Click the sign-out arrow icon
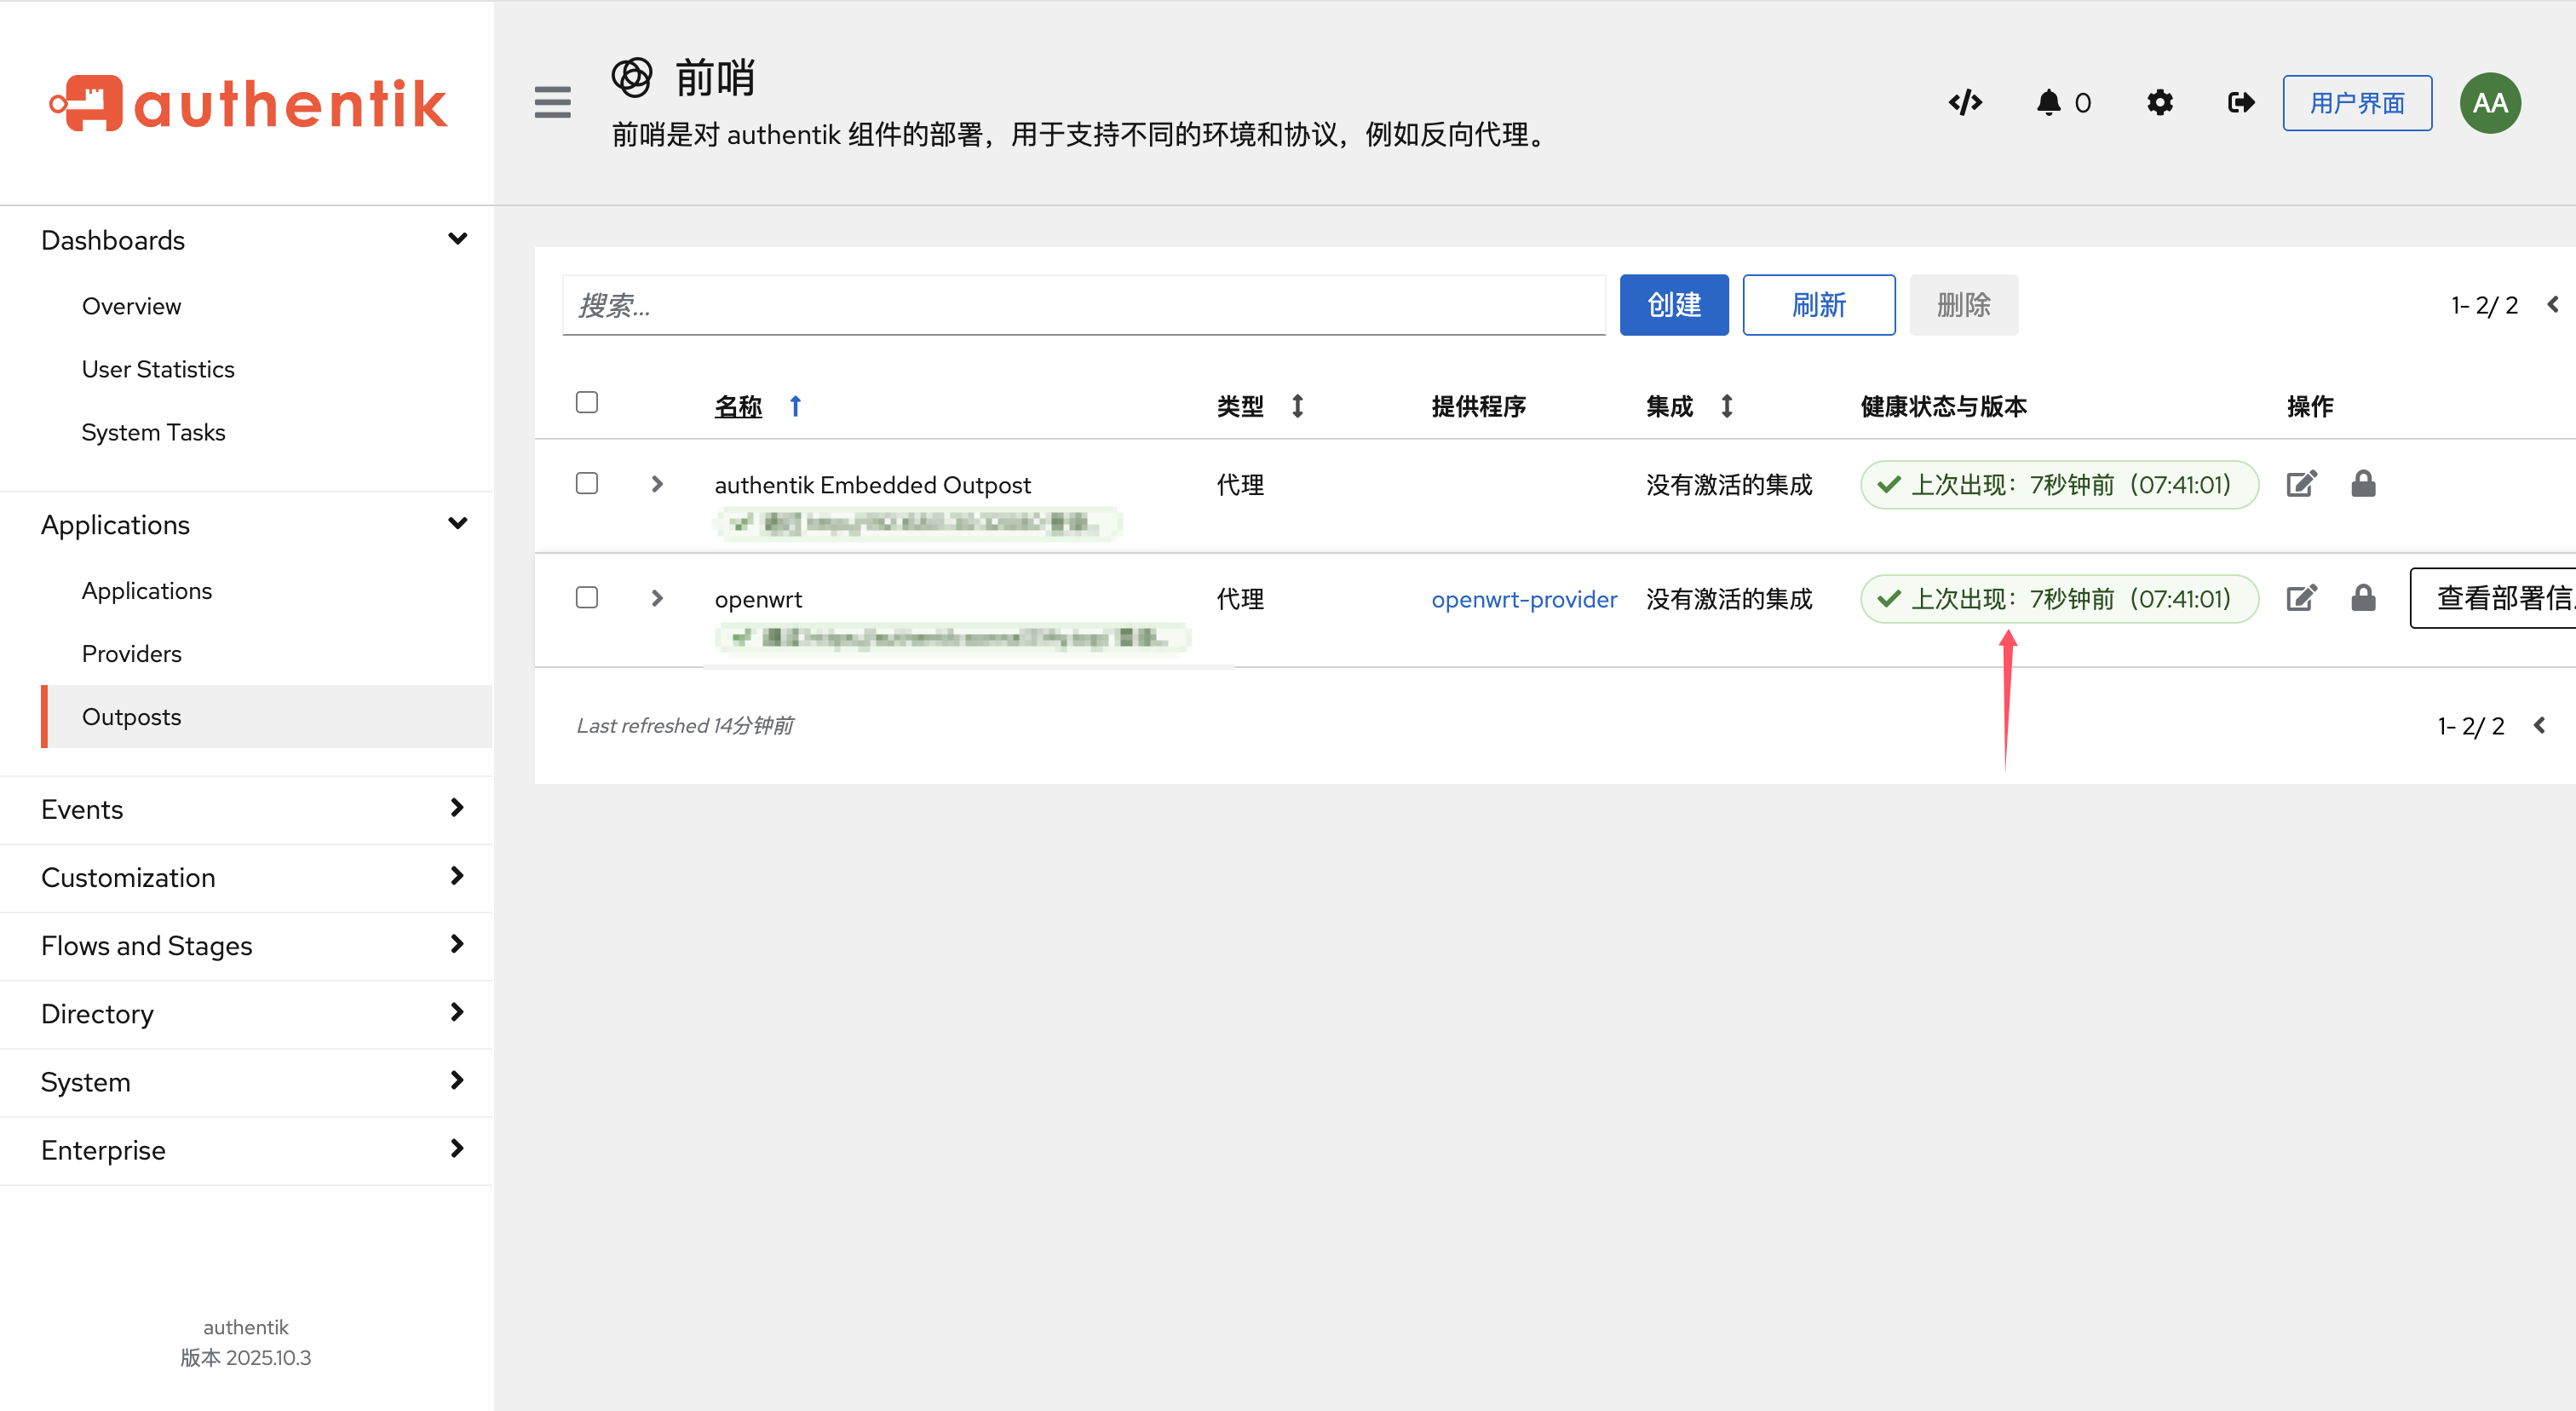 [x=2241, y=102]
